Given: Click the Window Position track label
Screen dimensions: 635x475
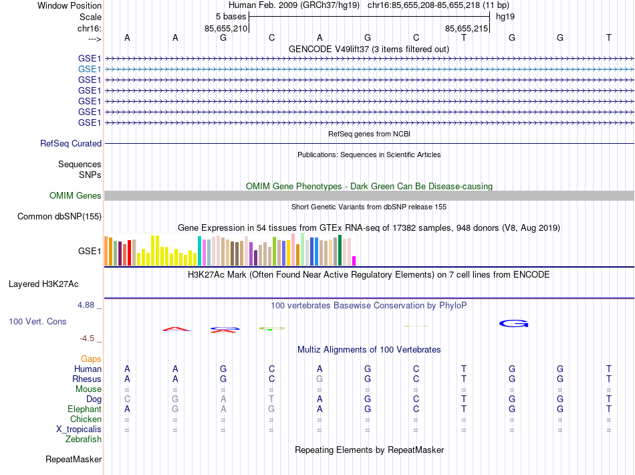Looking at the screenshot, I should [x=70, y=5].
